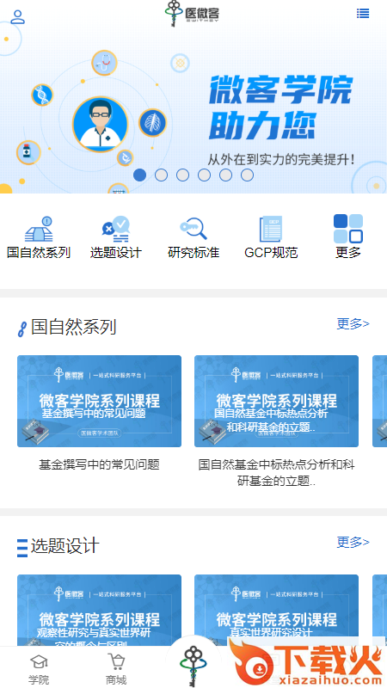Tap the 医微客 logo in header
The image size is (387, 688).
click(x=192, y=14)
